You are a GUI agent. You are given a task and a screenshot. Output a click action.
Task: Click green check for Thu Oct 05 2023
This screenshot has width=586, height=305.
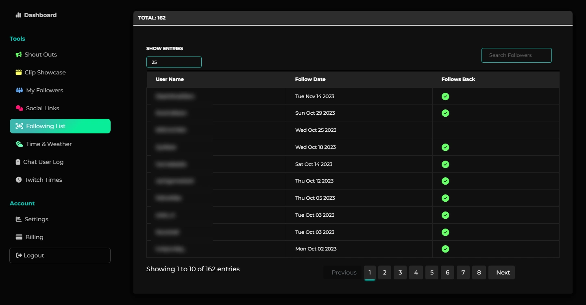click(x=445, y=198)
